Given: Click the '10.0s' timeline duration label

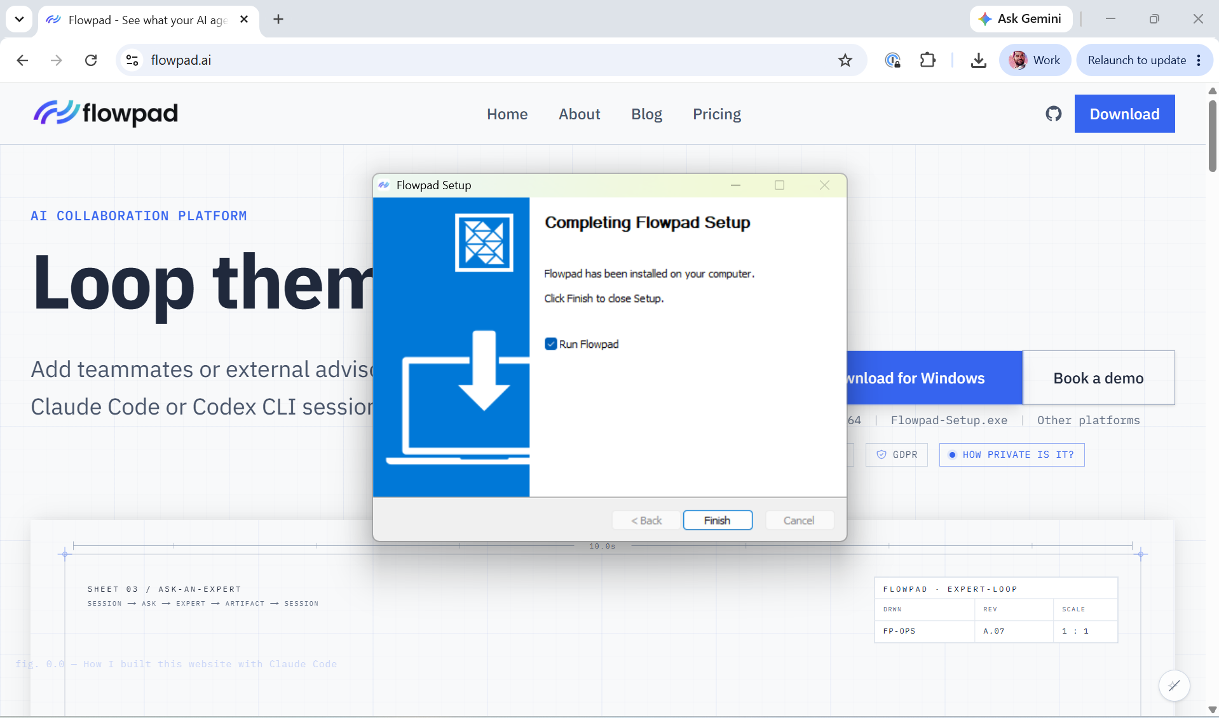Looking at the screenshot, I should click(x=602, y=546).
